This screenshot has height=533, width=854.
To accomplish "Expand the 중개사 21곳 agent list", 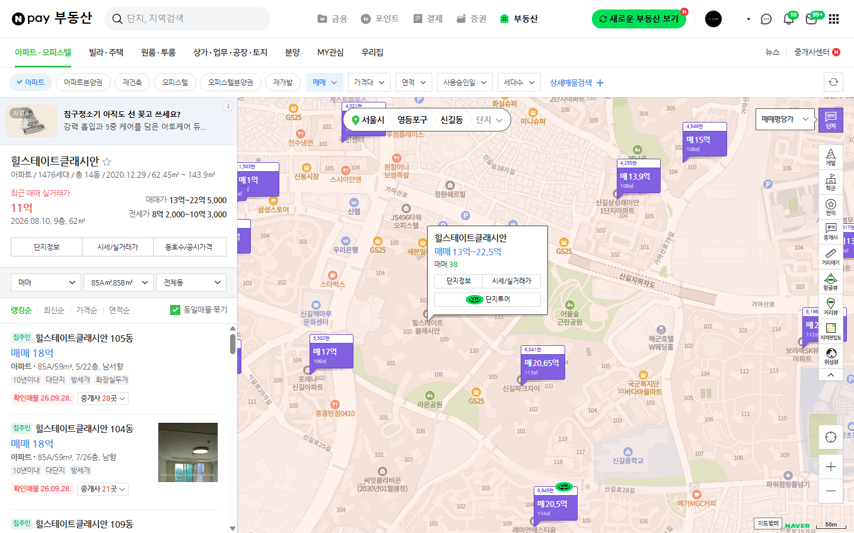I will coord(103,489).
